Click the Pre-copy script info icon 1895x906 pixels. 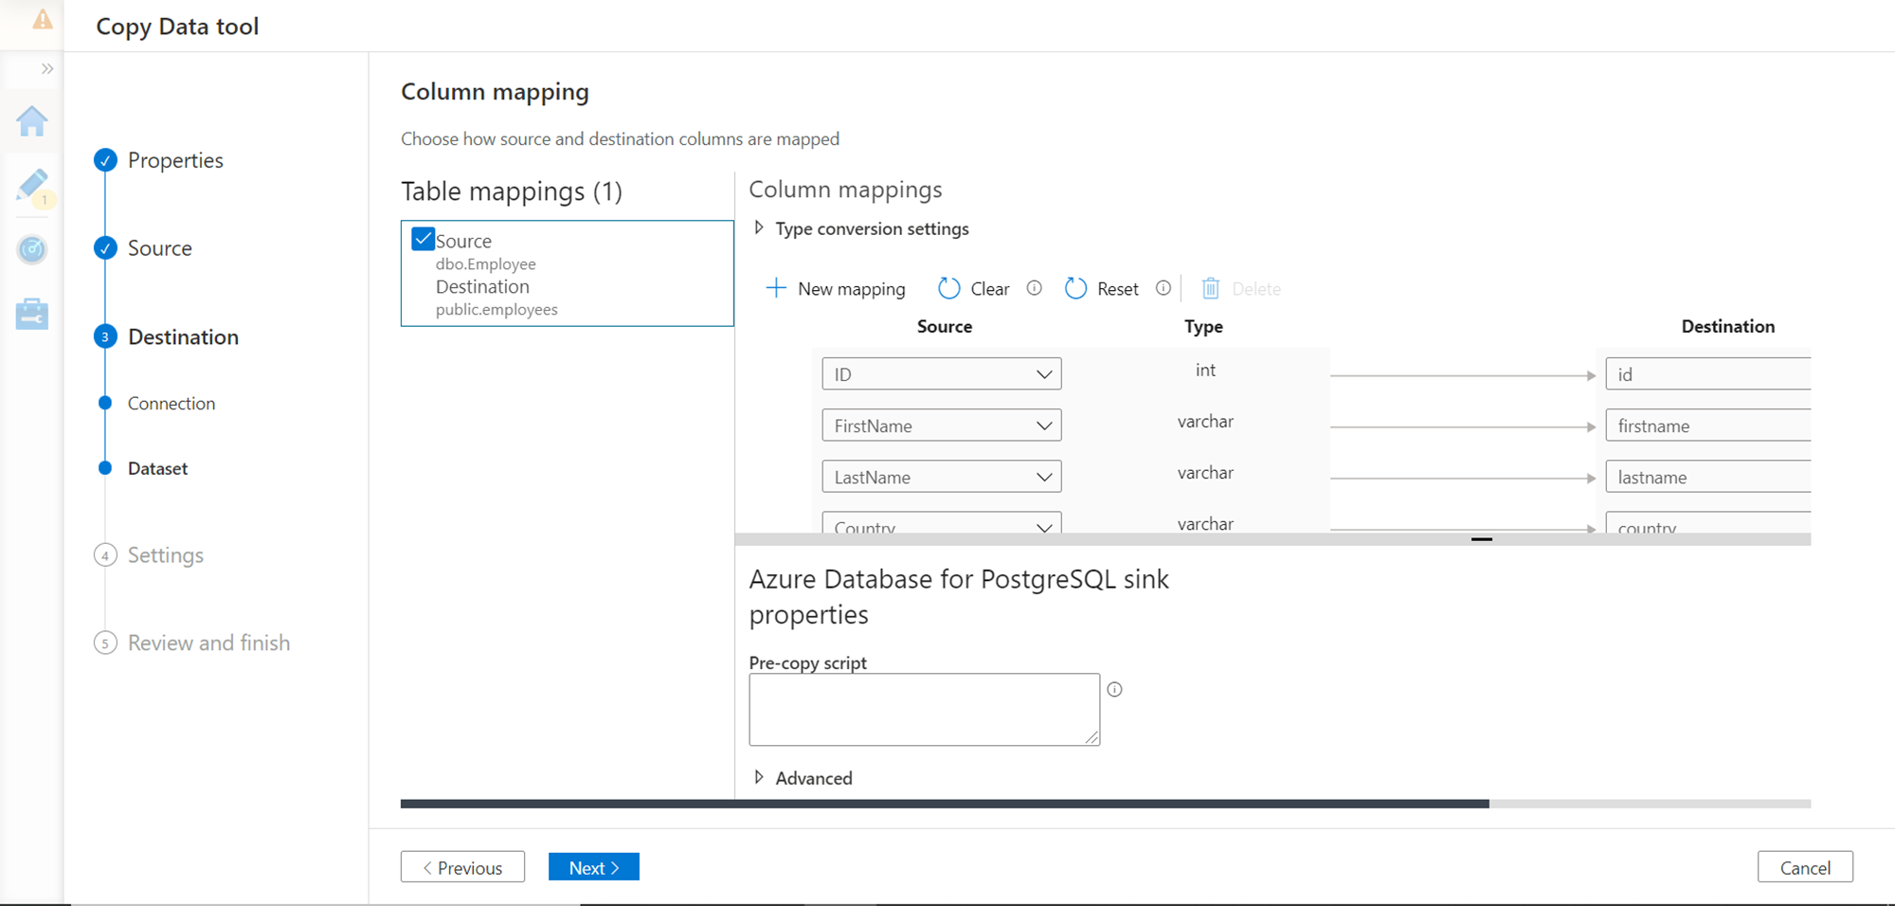point(1115,690)
